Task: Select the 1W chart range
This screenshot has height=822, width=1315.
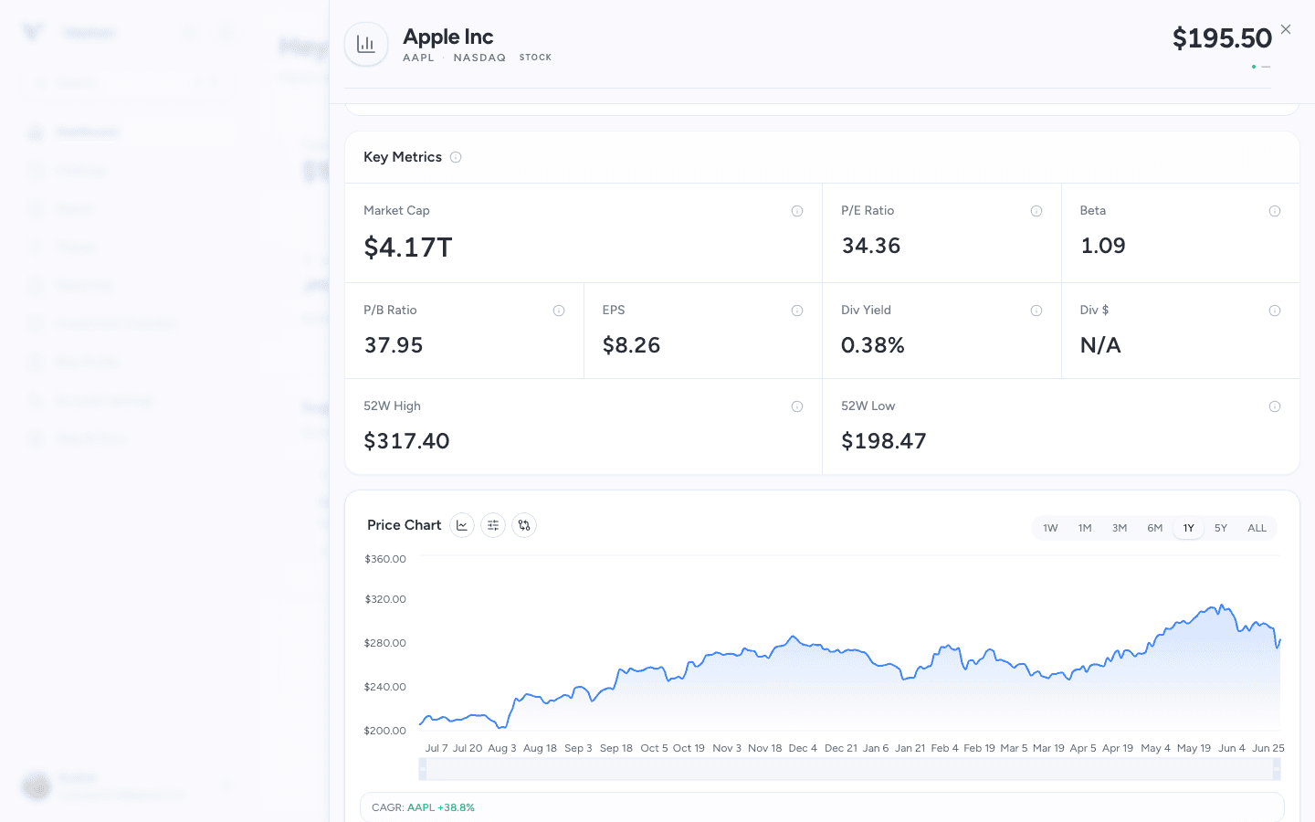Action: 1050,528
